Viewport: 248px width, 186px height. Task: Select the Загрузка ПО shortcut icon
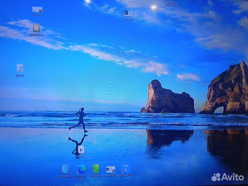[125, 168]
